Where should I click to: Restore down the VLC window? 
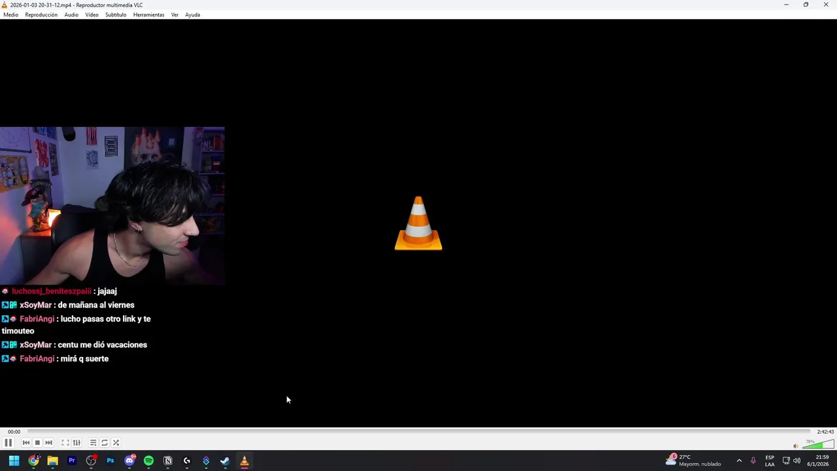(806, 5)
